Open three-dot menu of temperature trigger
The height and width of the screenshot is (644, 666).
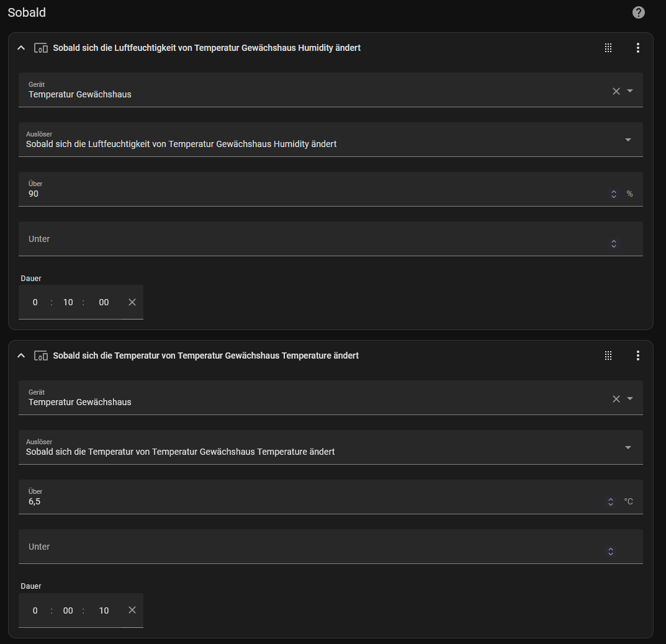pos(637,356)
